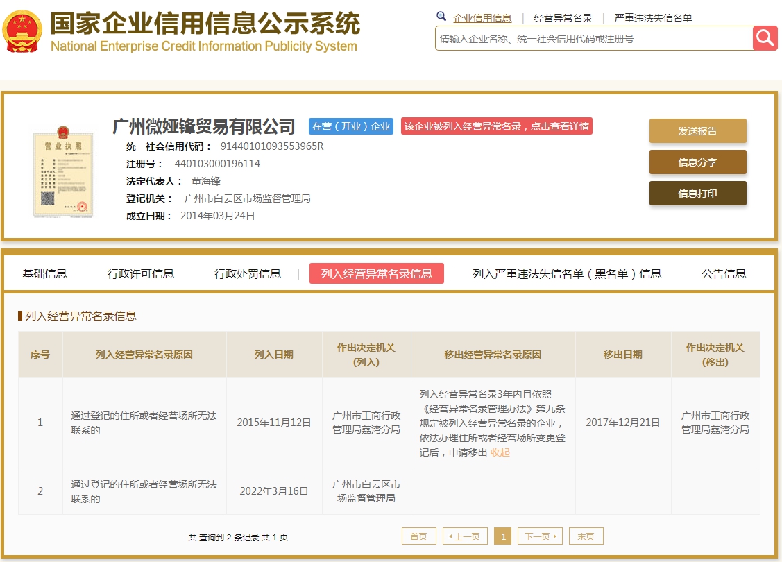The height and width of the screenshot is (562, 782).
Task: Click the 序号 column header
Action: tap(40, 355)
